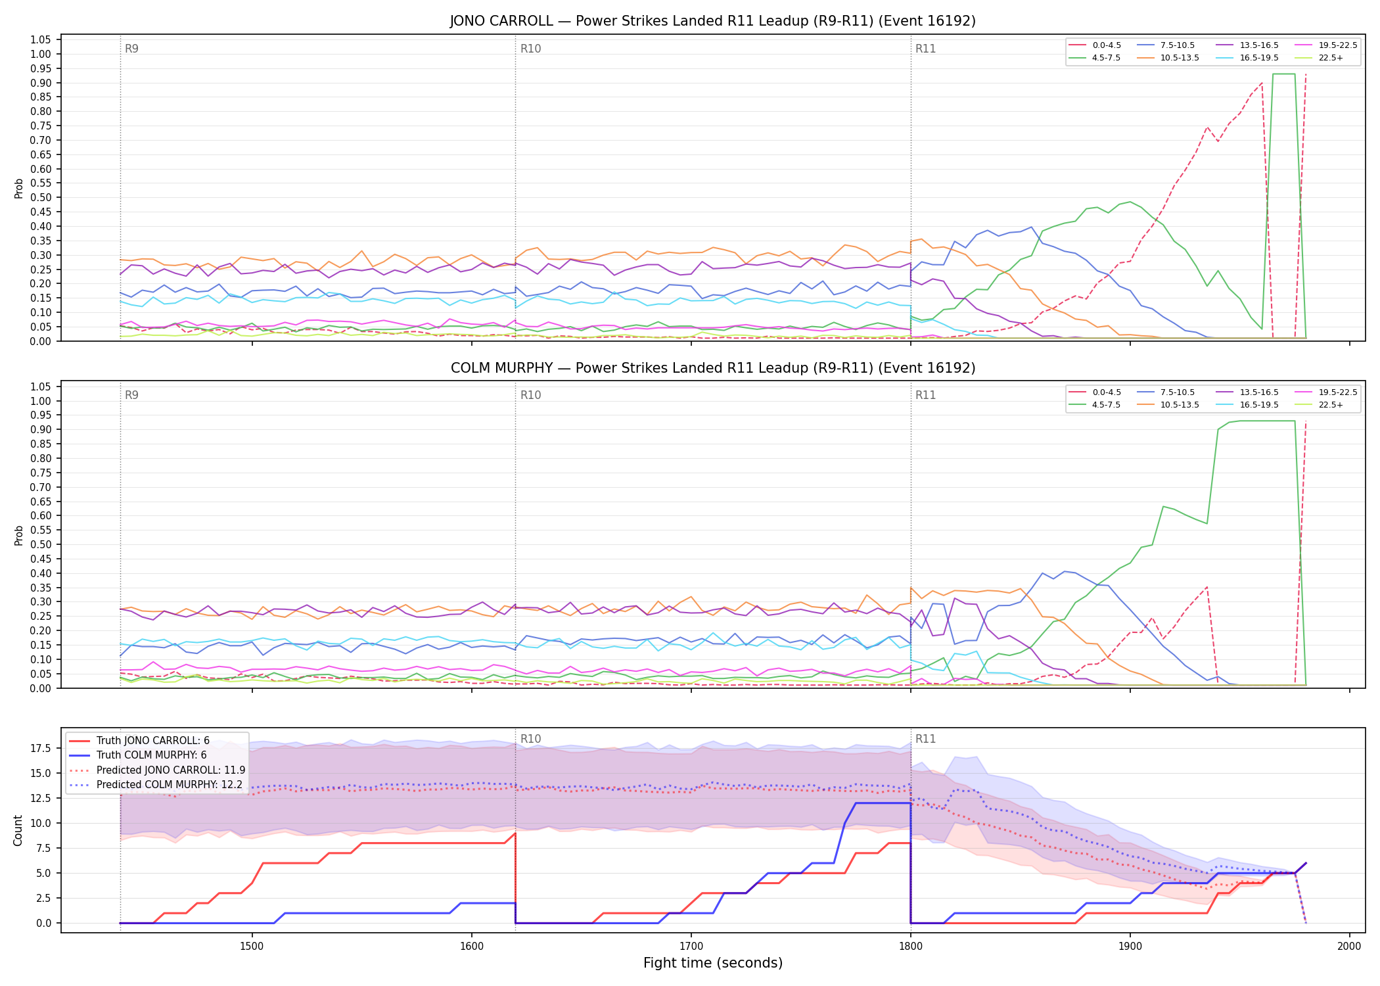The width and height of the screenshot is (1380, 986).
Task: Click orange '10.5-13.5' line sample in Jono Carroll legend
Action: [x=1146, y=58]
